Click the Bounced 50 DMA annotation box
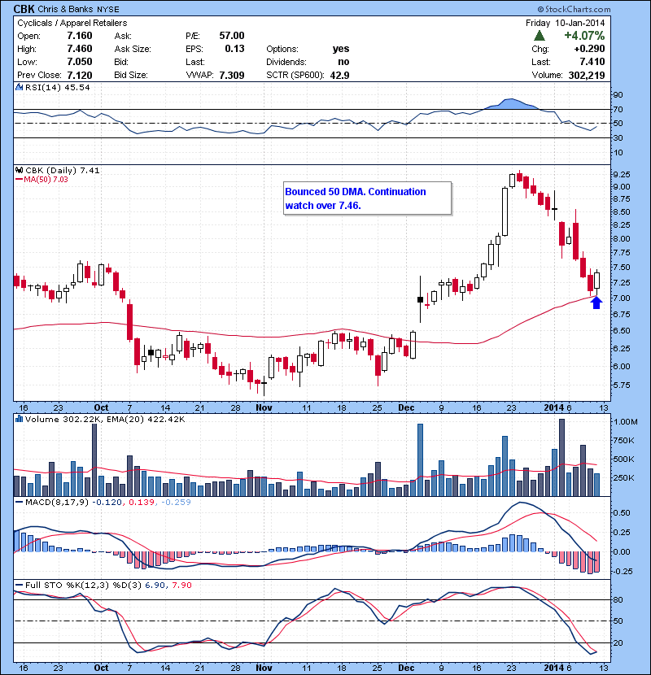651x675 pixels. pyautogui.click(x=368, y=198)
